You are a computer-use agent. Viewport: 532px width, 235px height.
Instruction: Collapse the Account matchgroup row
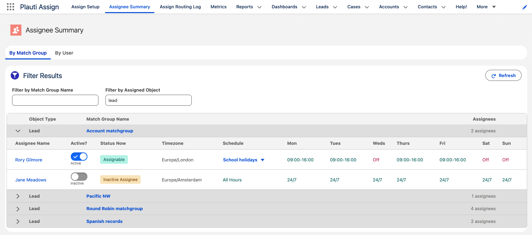18,131
